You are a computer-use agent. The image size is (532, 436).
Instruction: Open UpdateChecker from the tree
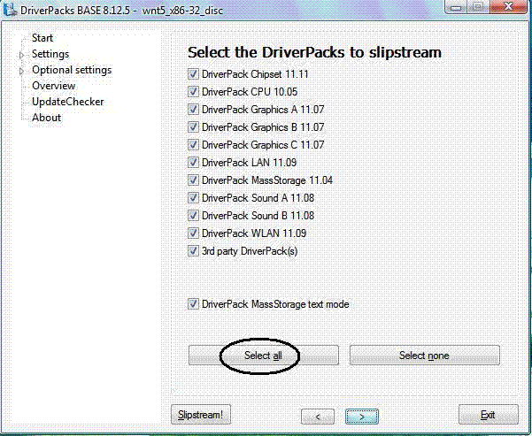[x=68, y=102]
